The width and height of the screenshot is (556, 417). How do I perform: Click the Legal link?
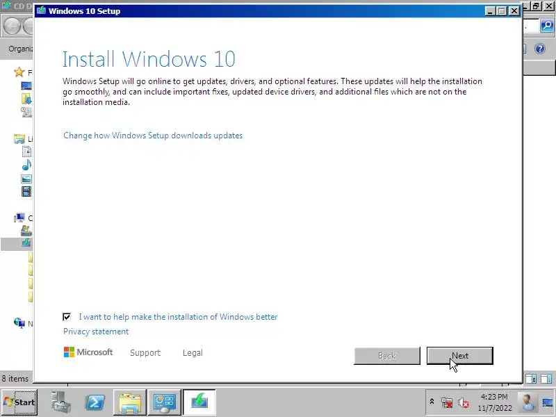[x=193, y=353]
